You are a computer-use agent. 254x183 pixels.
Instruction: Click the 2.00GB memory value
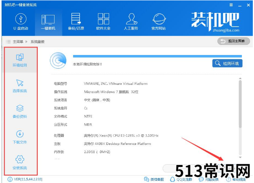97,152
